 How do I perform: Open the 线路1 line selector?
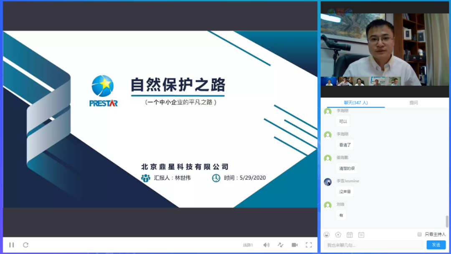(x=248, y=245)
